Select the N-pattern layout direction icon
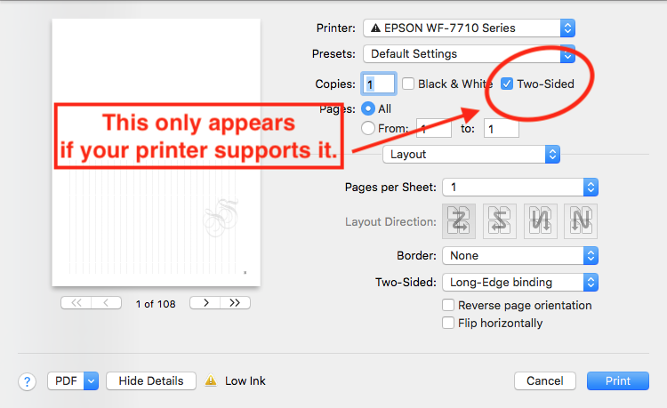667x408 pixels. (581, 221)
